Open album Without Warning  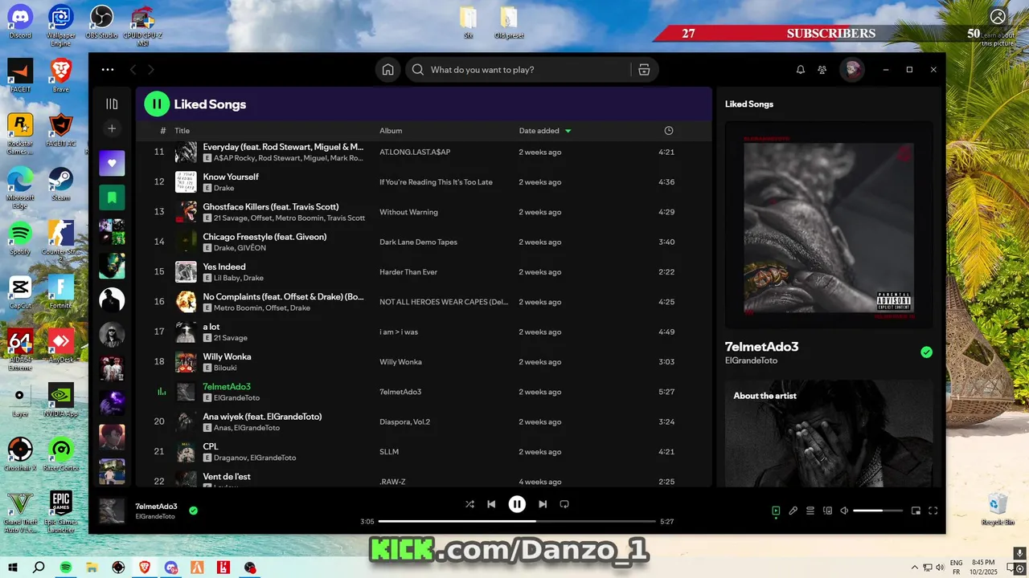pos(408,213)
